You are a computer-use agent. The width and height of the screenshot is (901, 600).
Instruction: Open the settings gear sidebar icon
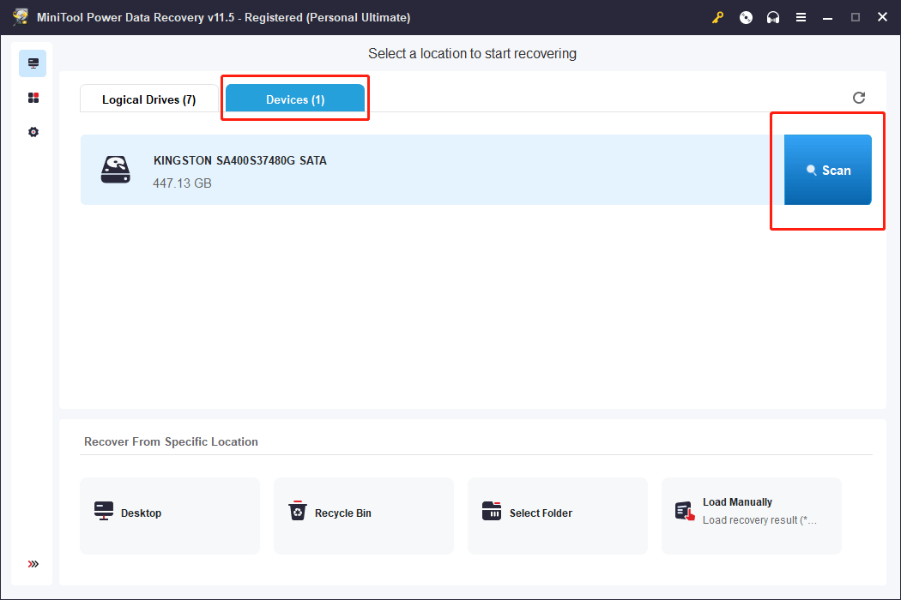(33, 132)
